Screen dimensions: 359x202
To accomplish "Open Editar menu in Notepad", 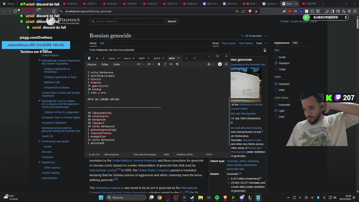I will (x=105, y=64).
